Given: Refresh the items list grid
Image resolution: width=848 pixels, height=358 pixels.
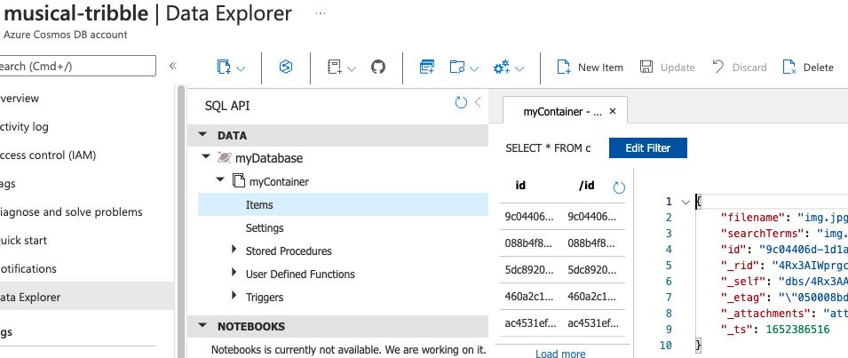Looking at the screenshot, I should (619, 187).
